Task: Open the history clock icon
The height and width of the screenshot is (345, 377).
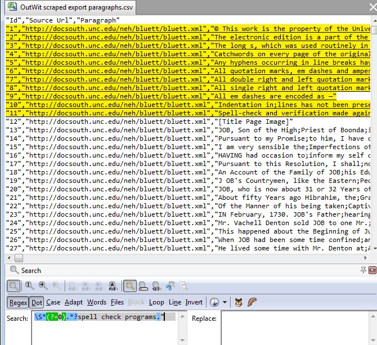Action: [x=214, y=302]
